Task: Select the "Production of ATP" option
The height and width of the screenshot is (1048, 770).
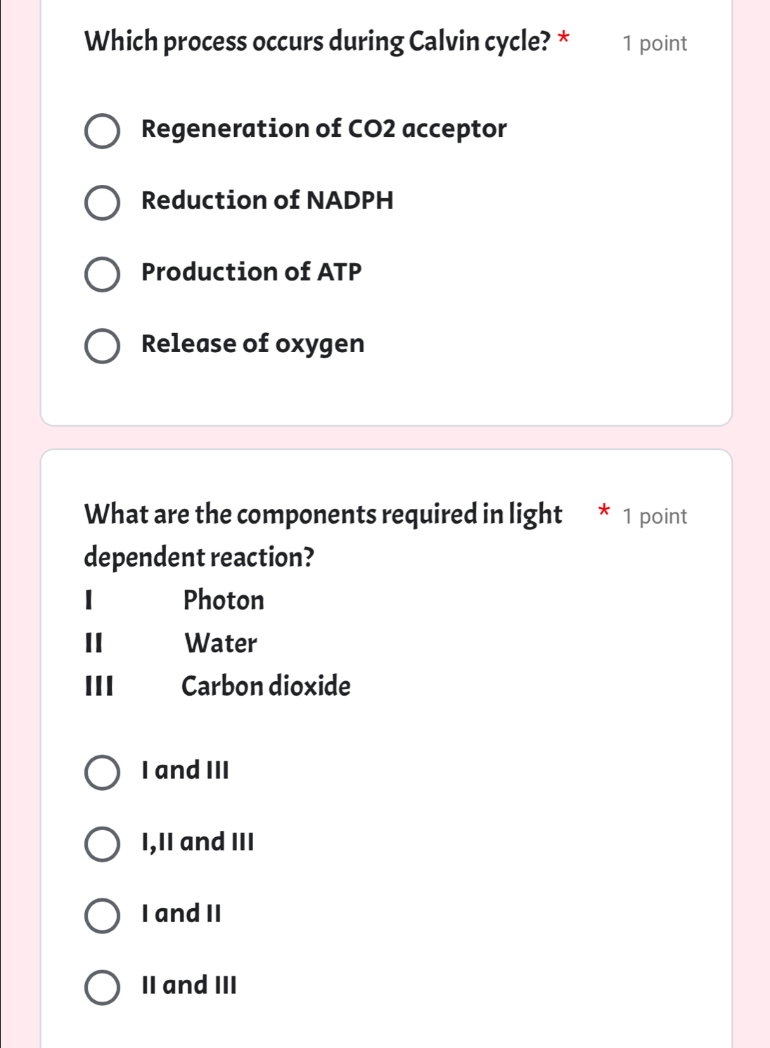Action: (102, 273)
